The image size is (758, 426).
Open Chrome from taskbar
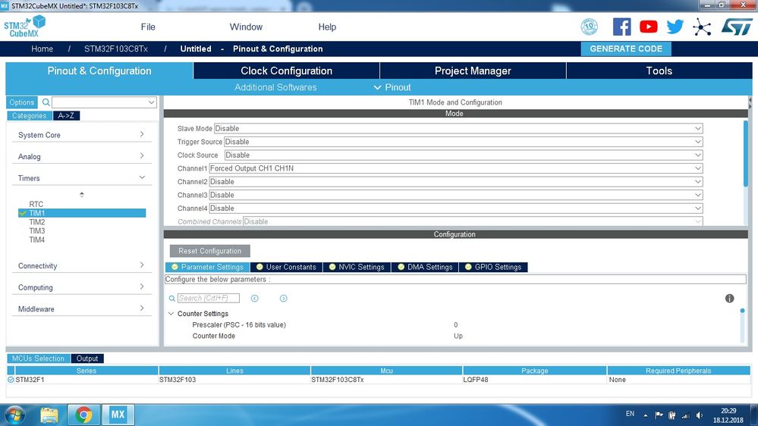click(83, 415)
